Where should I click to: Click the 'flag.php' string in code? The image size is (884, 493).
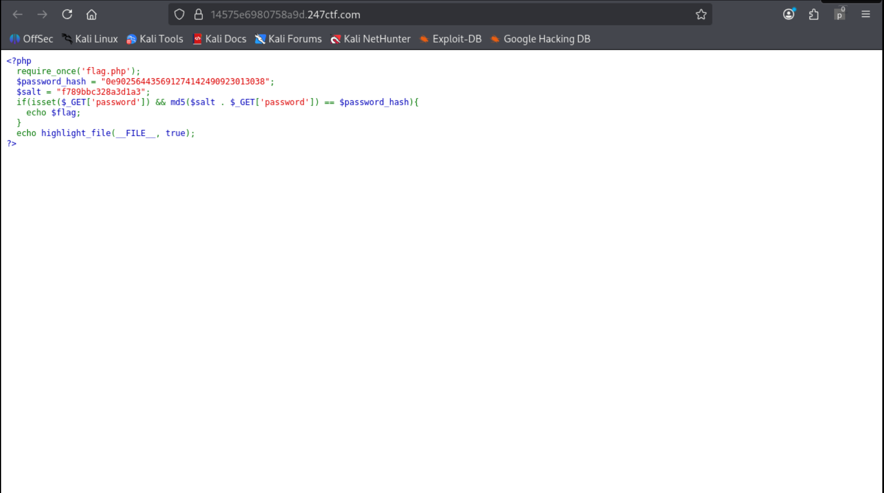pyautogui.click(x=106, y=71)
